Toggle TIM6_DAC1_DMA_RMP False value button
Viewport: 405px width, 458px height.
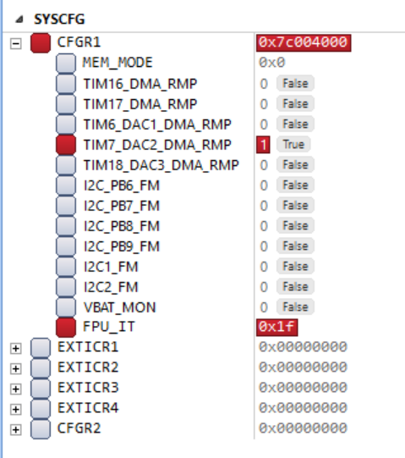point(295,124)
